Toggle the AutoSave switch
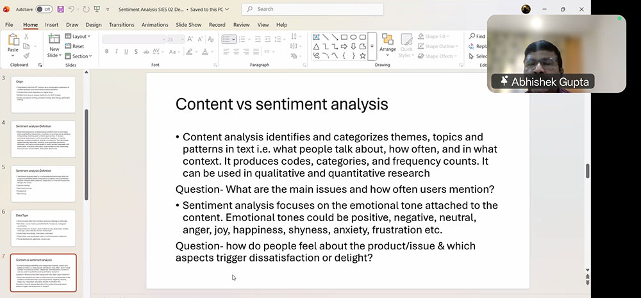This screenshot has width=641, height=298. point(44,10)
